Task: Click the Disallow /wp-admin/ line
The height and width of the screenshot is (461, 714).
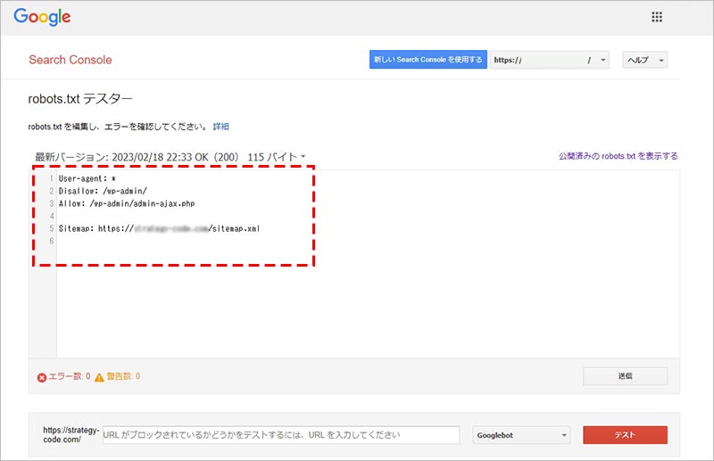Action: tap(103, 191)
